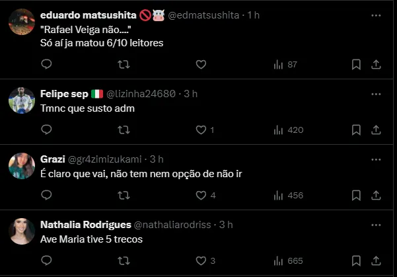The width and height of the screenshot is (397, 277).
Task: Open more options on Felipe sep's tweet
Action: [376, 94]
